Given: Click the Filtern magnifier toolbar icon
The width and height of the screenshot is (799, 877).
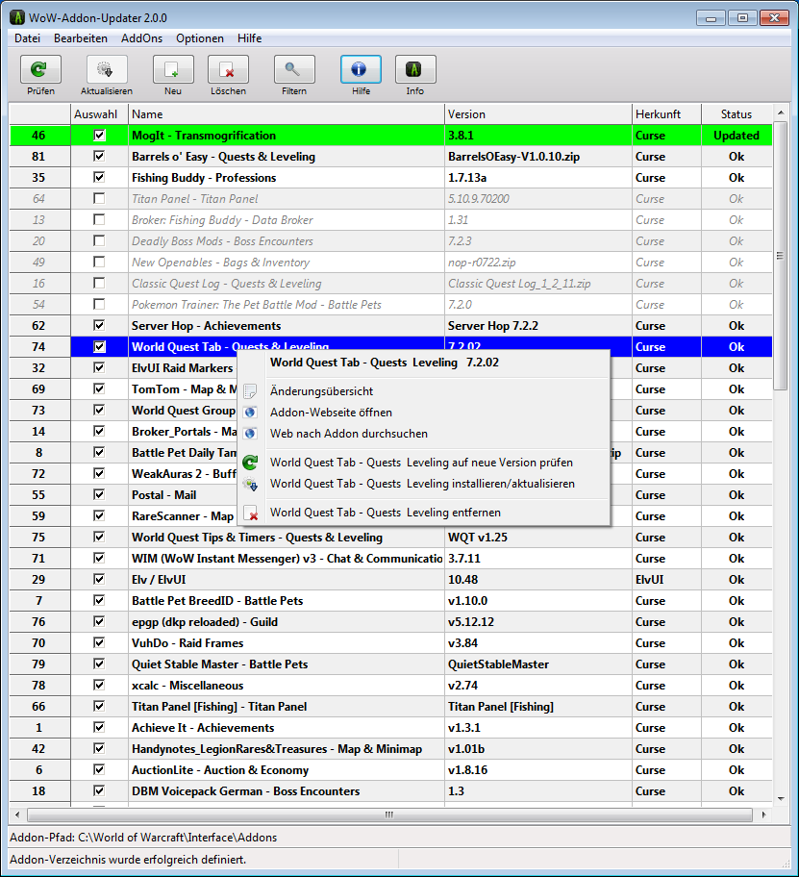Looking at the screenshot, I should click(294, 69).
